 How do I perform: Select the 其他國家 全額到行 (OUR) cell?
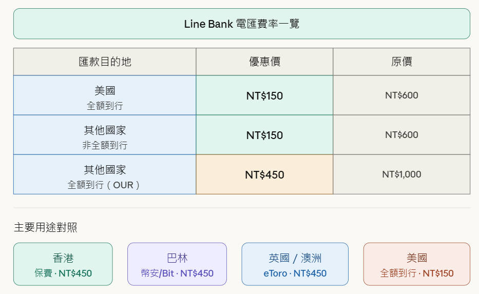click(105, 174)
